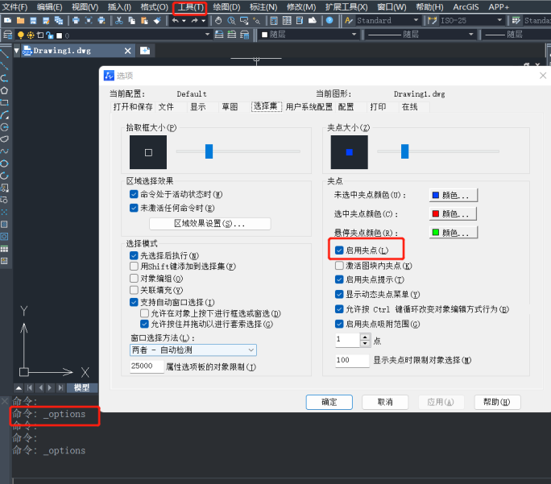The width and height of the screenshot is (551, 484).
Task: Open 区域效果设置(S)... button
Action: [209, 224]
